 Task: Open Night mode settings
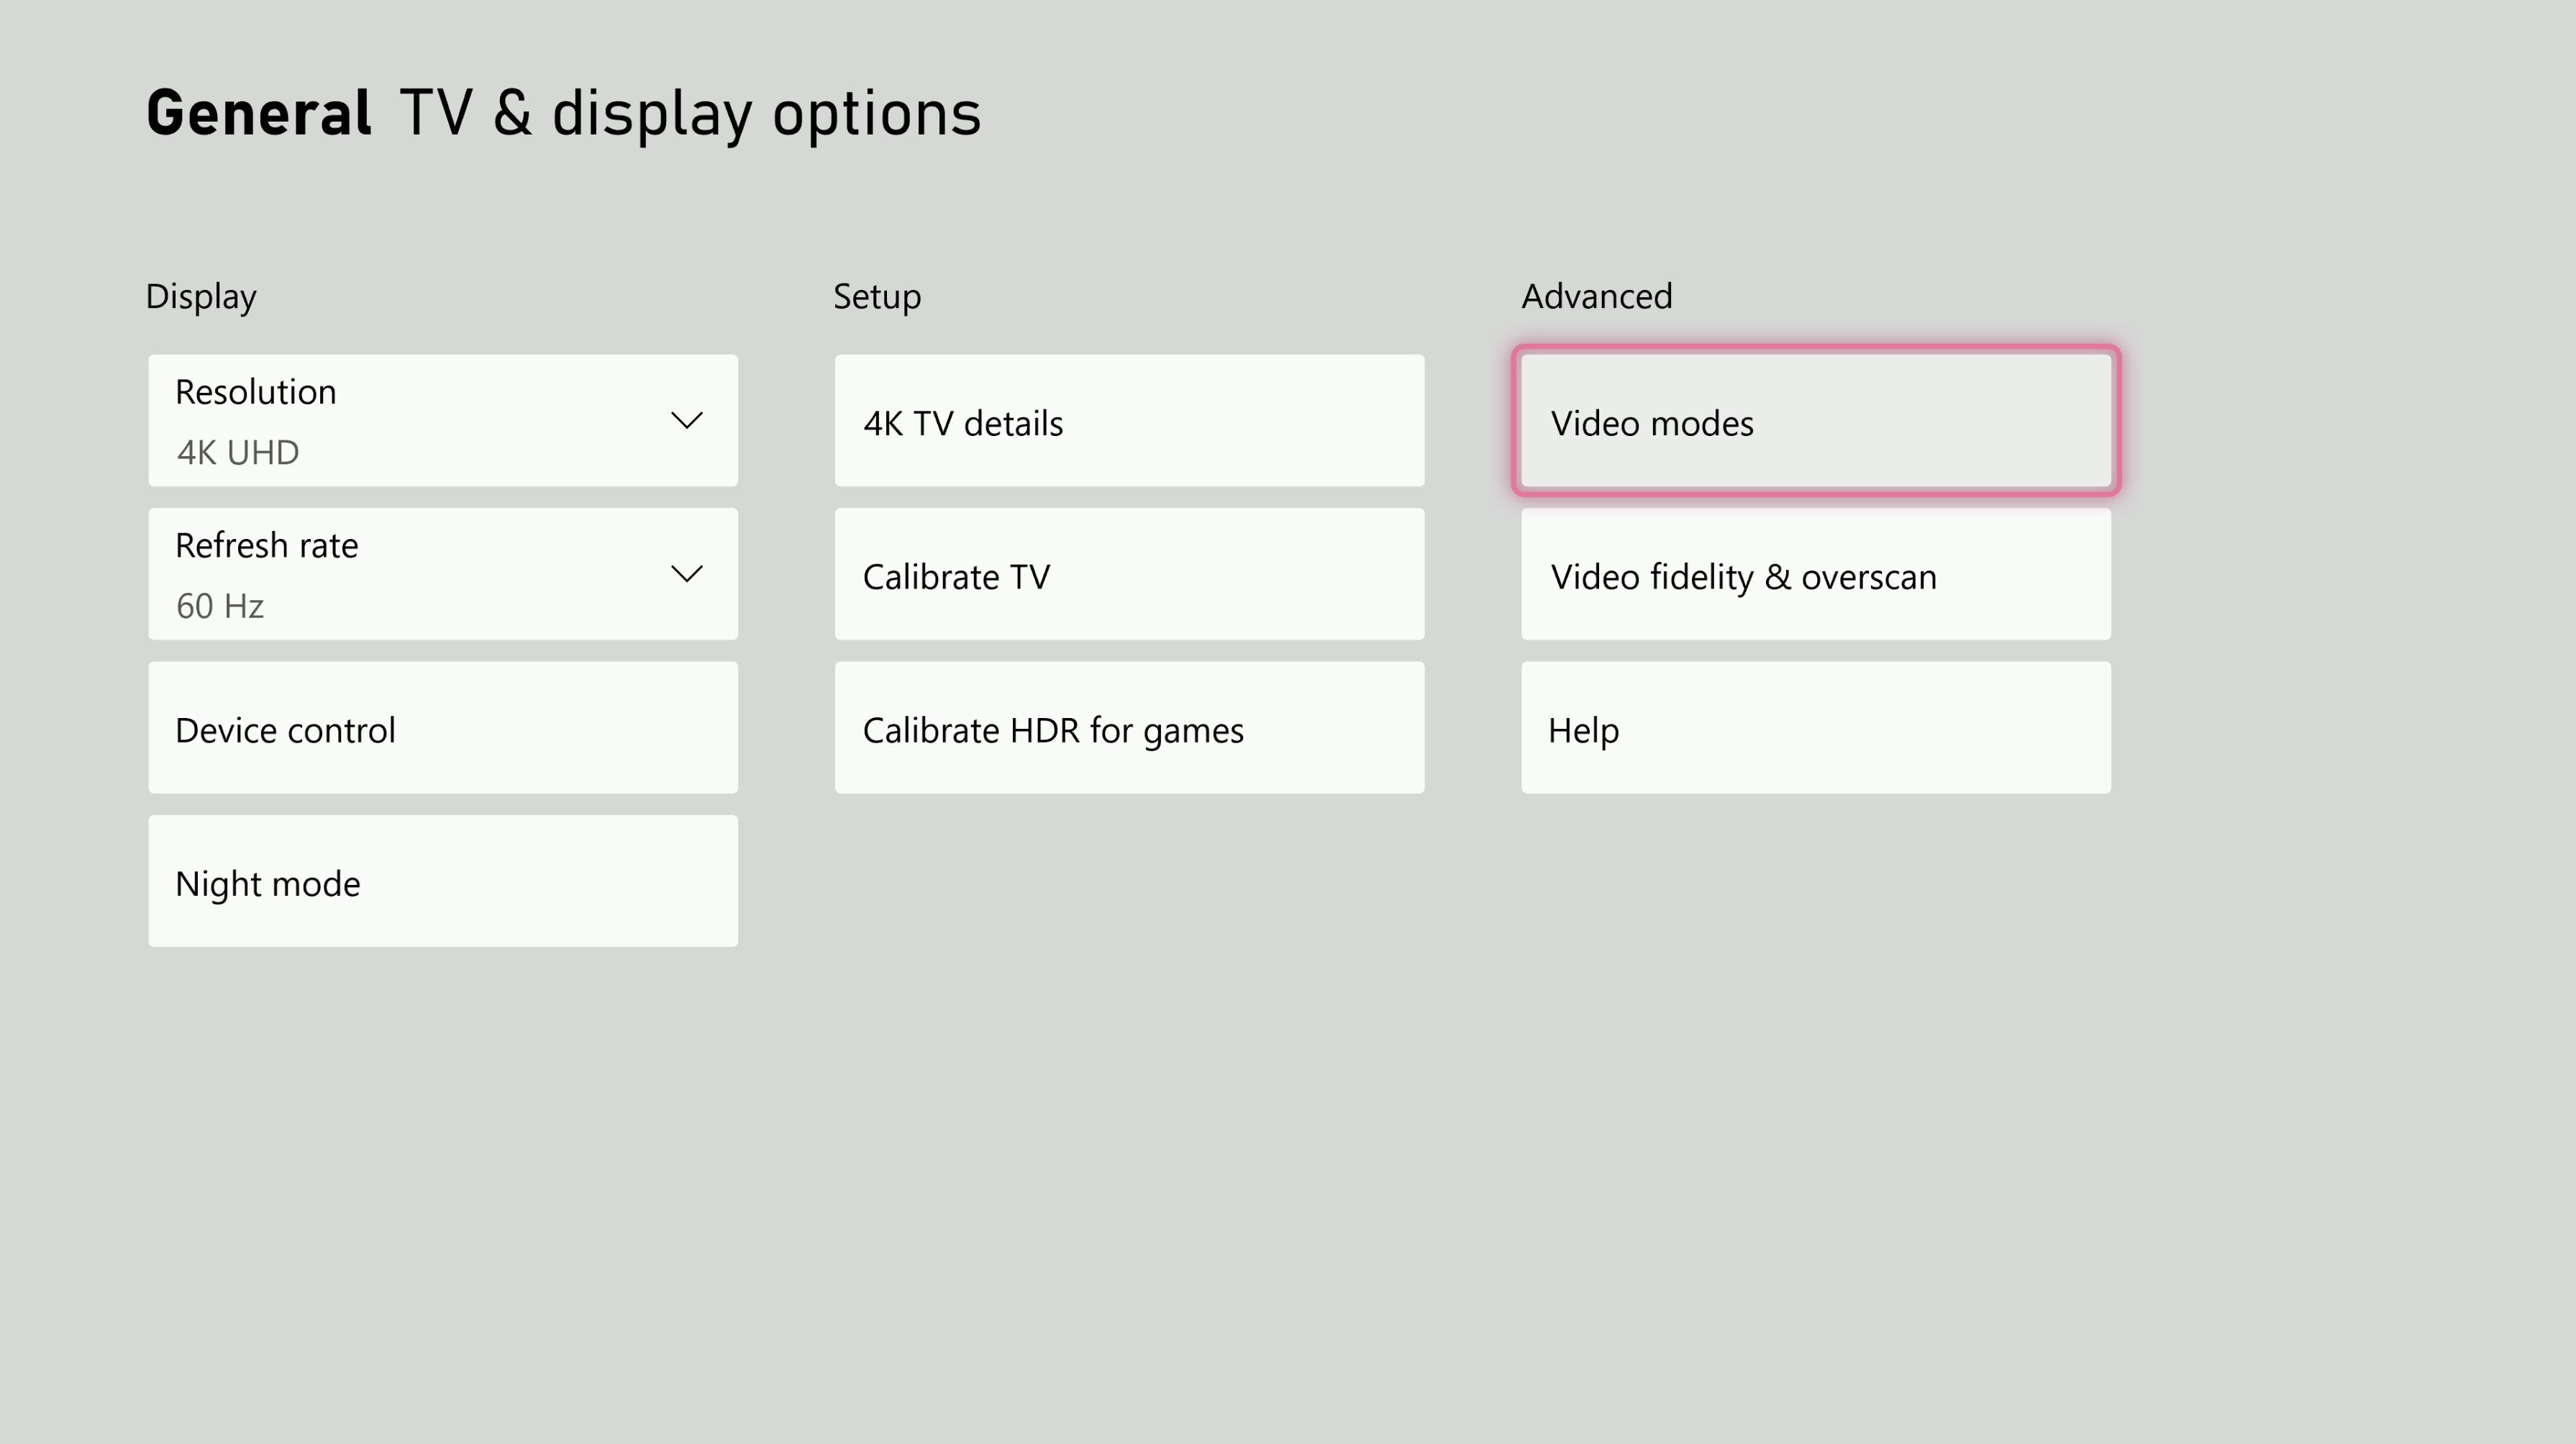pyautogui.click(x=442, y=881)
